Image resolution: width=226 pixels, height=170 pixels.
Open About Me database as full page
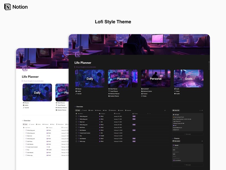[x=202, y=110]
